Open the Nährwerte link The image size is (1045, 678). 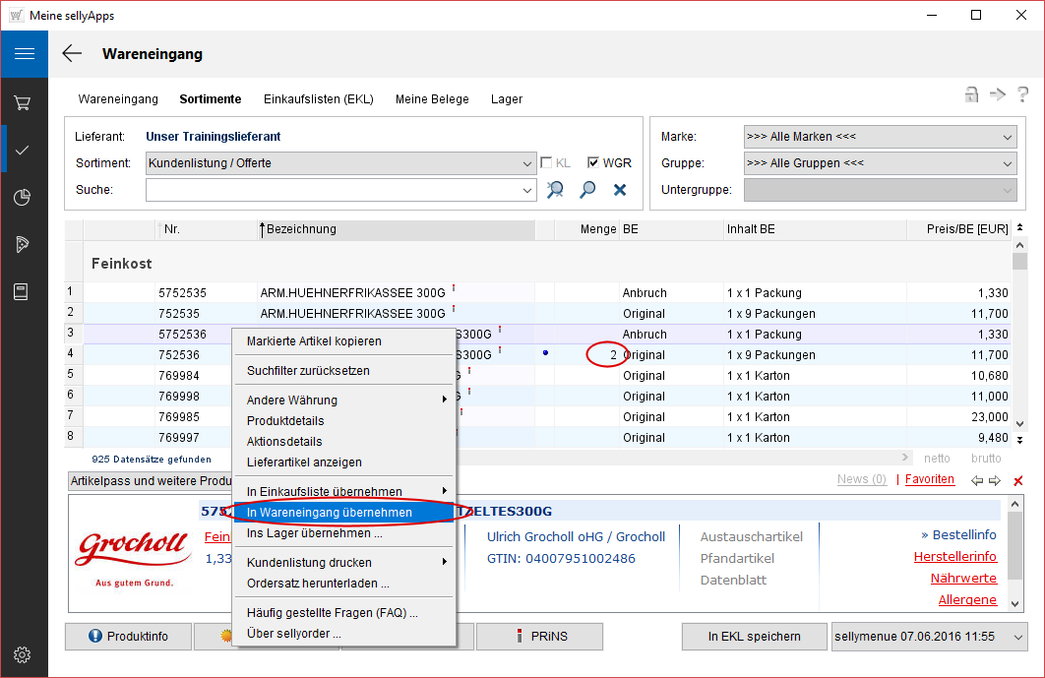(965, 579)
